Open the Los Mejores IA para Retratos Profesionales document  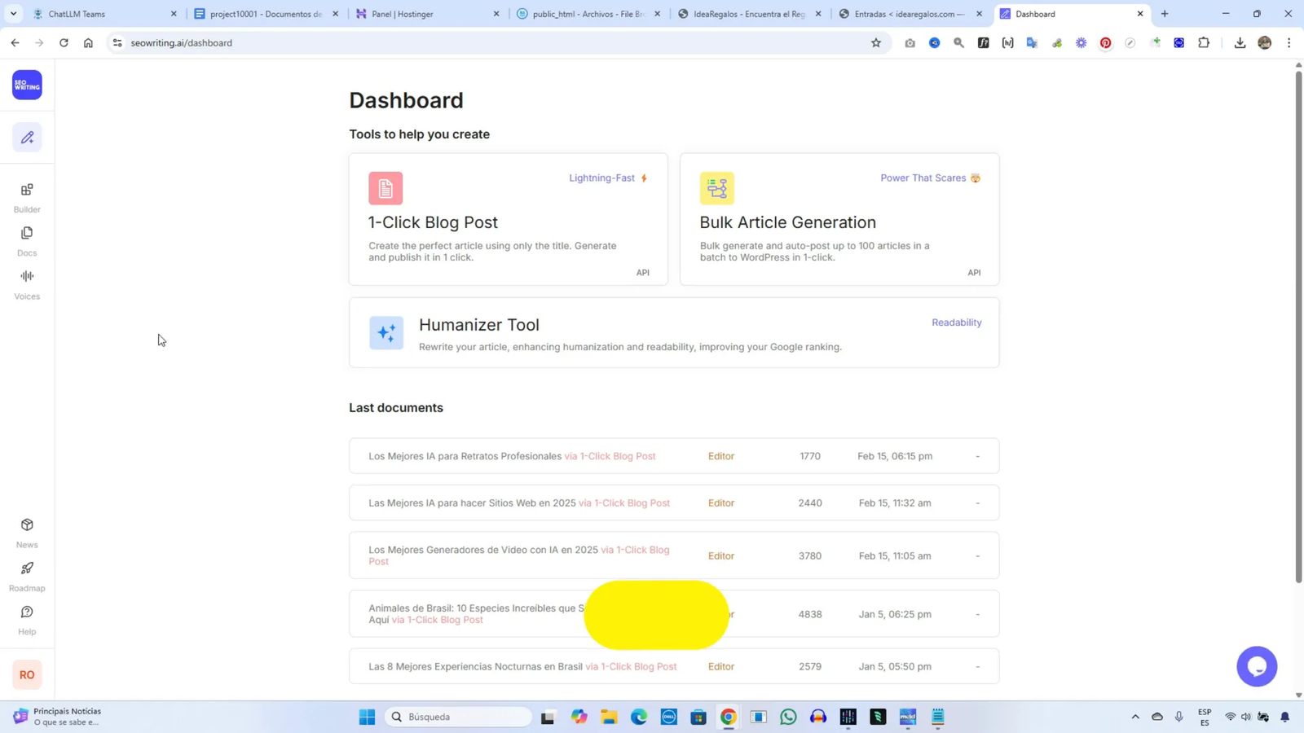[x=465, y=456]
